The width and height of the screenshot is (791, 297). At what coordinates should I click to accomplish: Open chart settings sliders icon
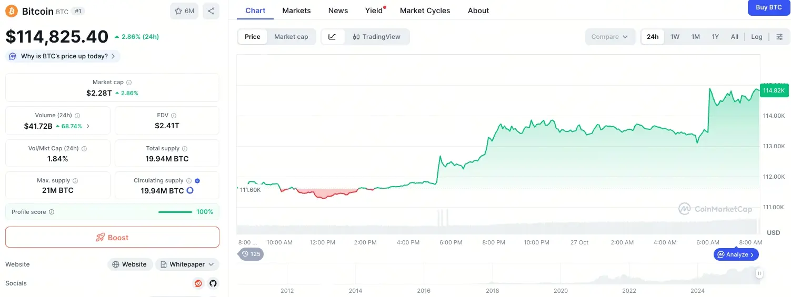779,37
